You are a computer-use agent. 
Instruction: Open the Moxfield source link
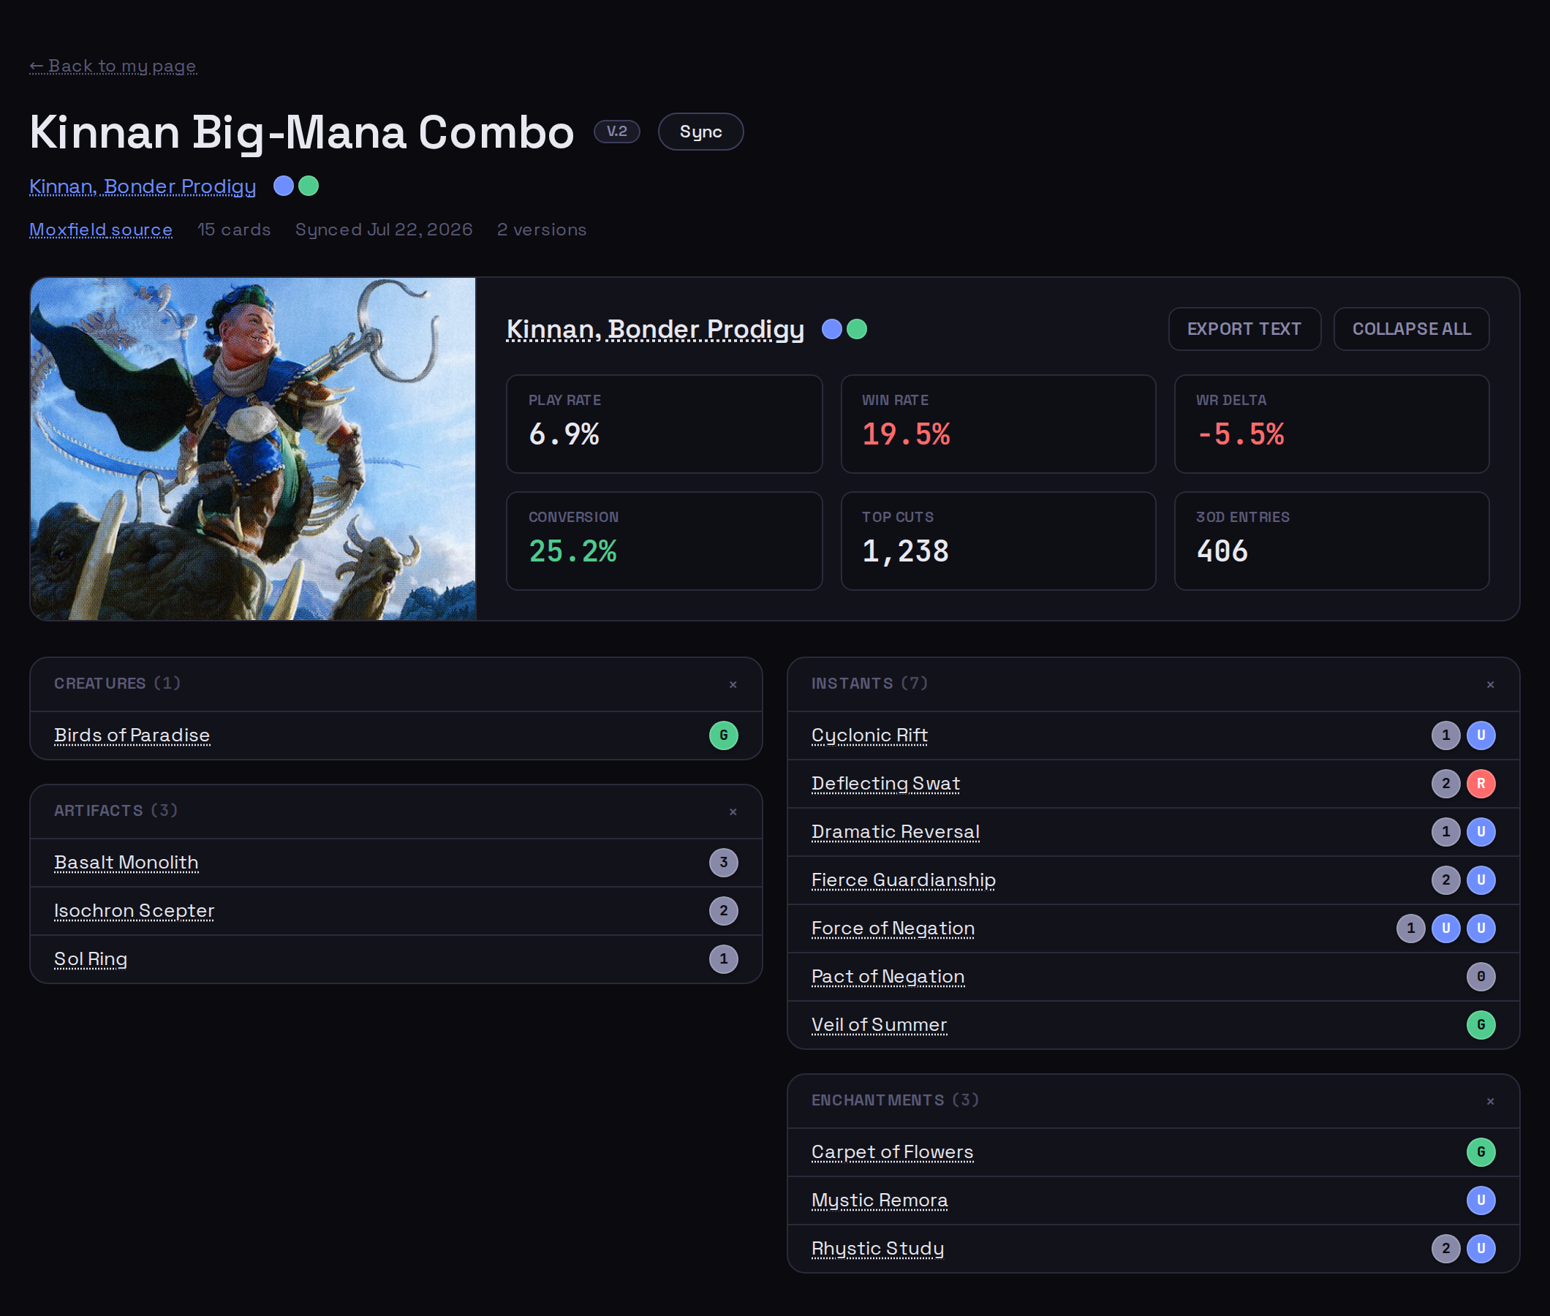pos(101,229)
